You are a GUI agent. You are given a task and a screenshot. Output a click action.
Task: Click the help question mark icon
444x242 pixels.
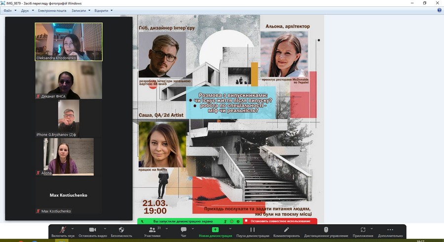pos(439,10)
